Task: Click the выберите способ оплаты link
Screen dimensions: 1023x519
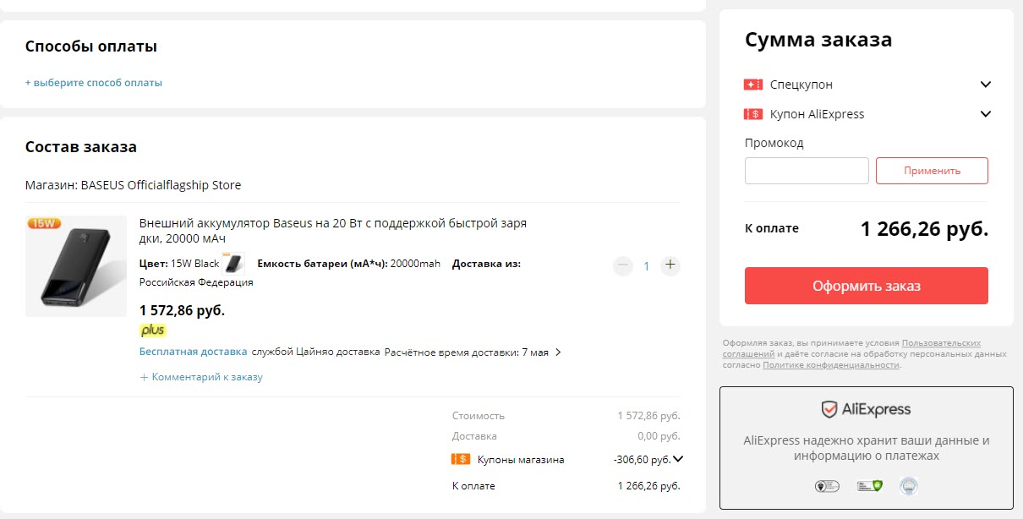Action: pyautogui.click(x=94, y=83)
